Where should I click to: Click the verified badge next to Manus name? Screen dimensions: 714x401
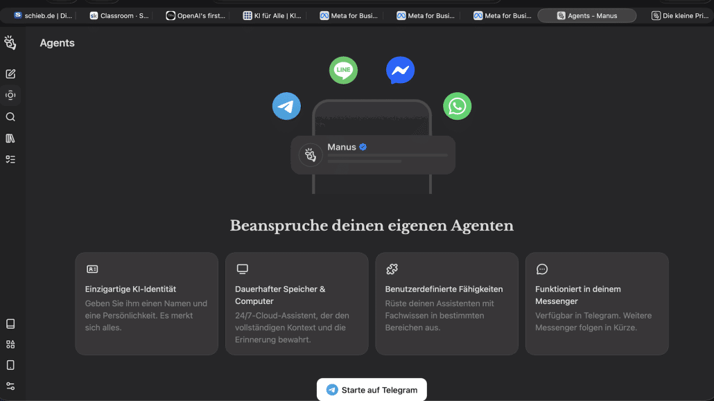click(x=362, y=147)
